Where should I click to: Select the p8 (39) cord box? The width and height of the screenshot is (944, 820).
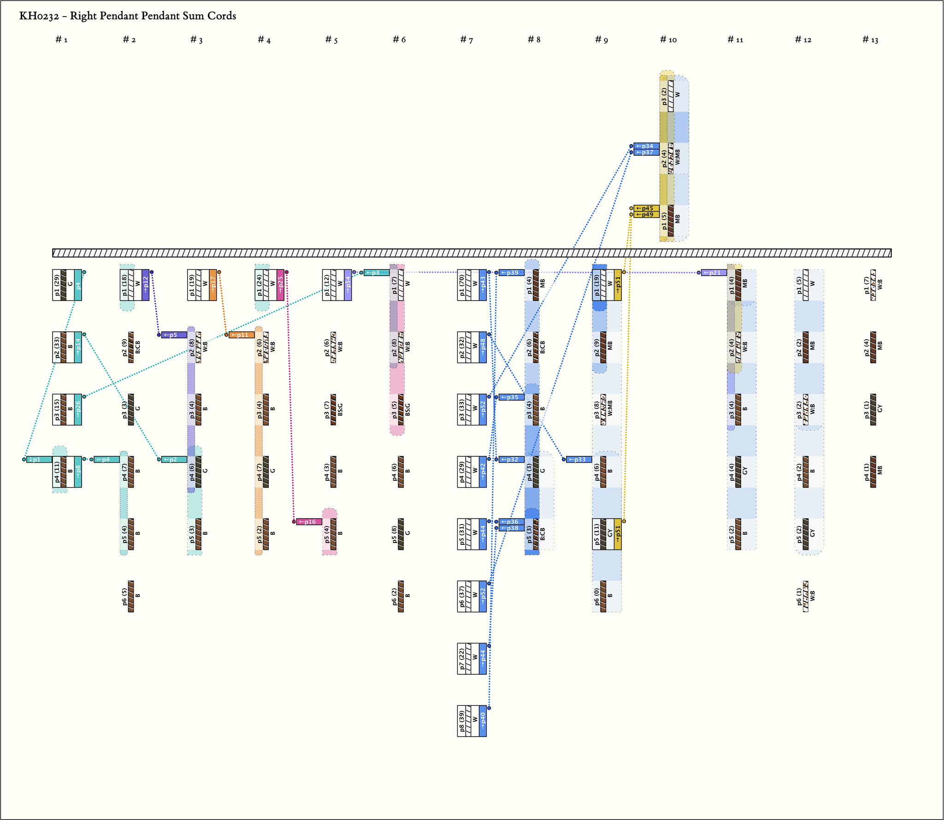[468, 721]
